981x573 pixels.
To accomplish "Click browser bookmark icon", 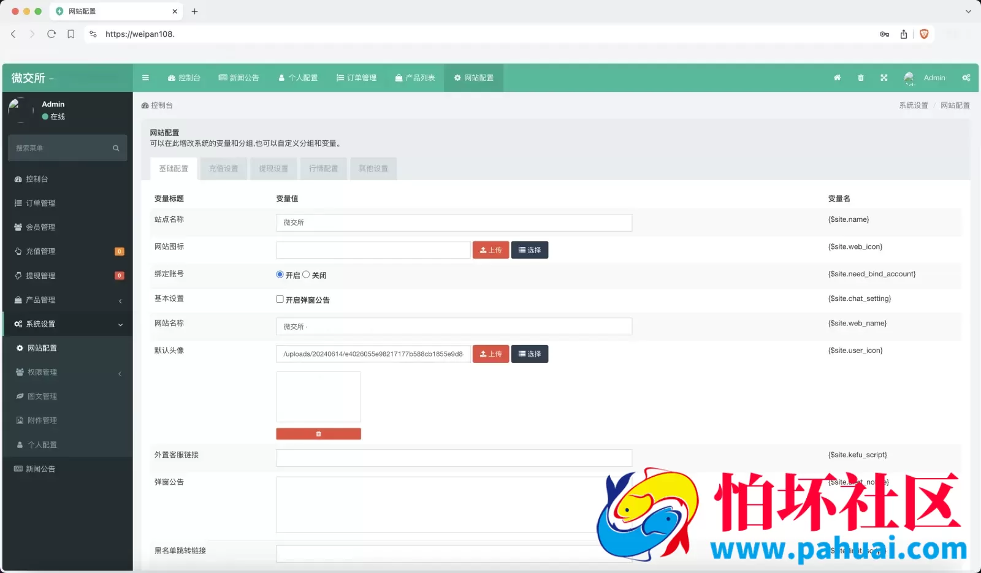I will [x=71, y=34].
